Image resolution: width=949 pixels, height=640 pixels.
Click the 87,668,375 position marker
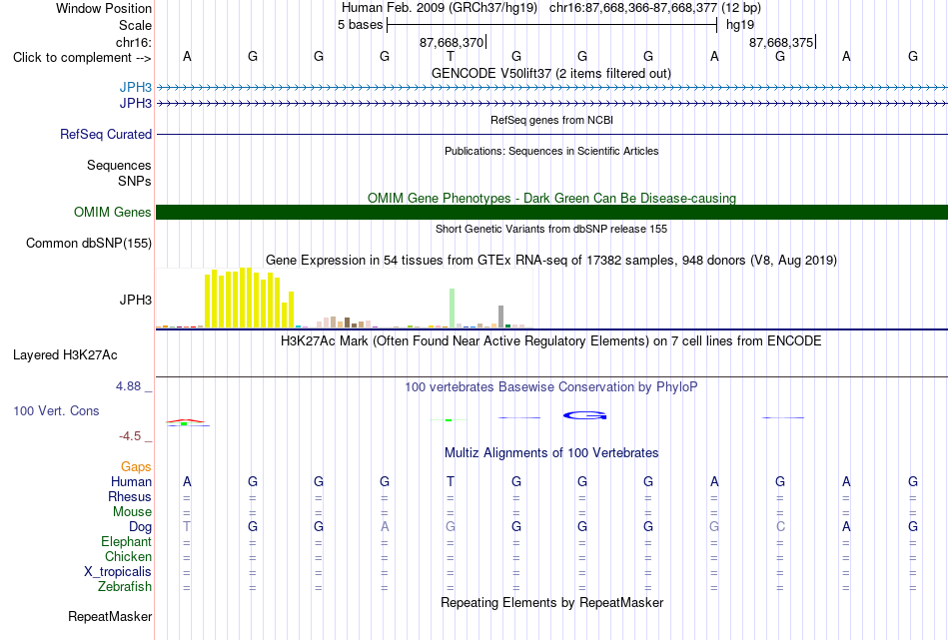[781, 42]
